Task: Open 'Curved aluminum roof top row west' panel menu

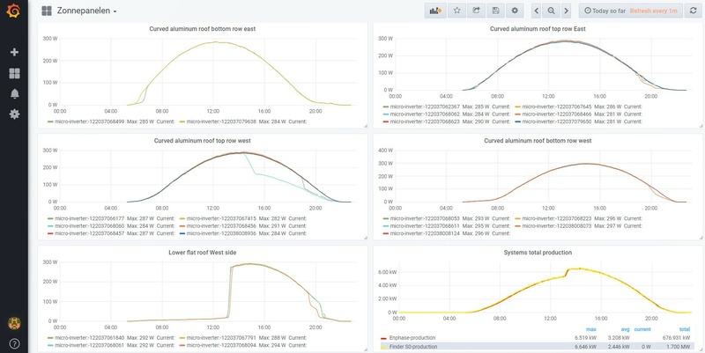Action: tap(203, 141)
